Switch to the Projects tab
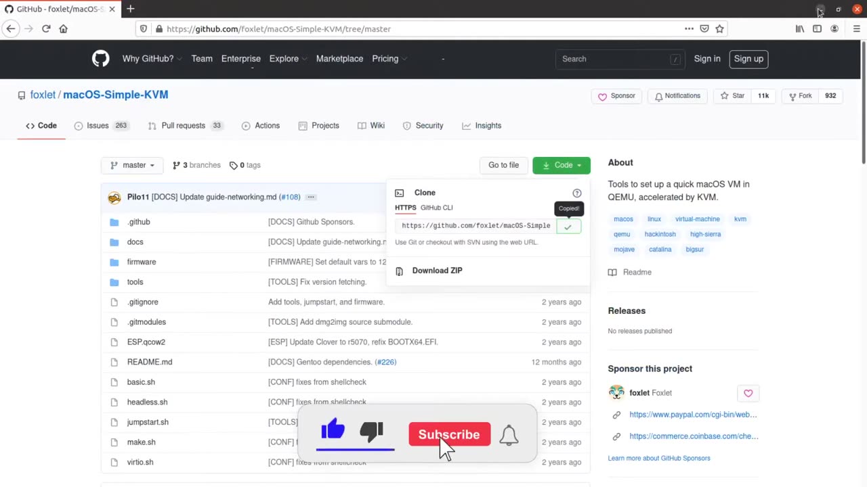867x487 pixels. click(319, 126)
